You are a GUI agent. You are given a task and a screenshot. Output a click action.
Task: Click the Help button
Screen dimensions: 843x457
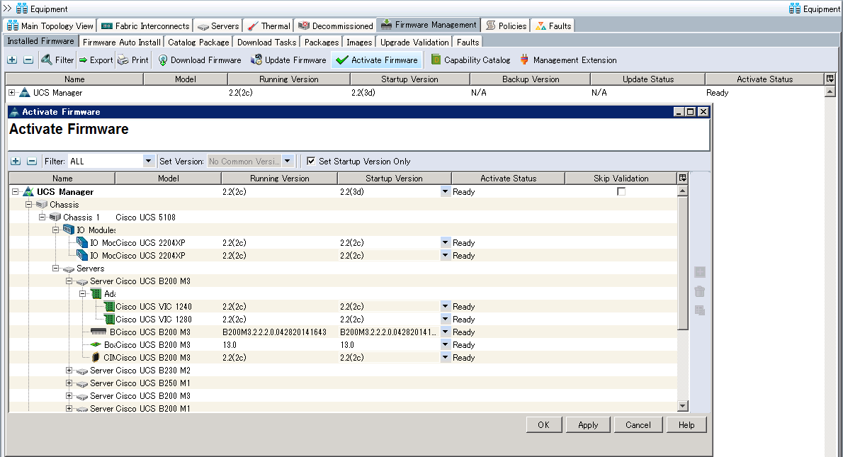(x=686, y=424)
